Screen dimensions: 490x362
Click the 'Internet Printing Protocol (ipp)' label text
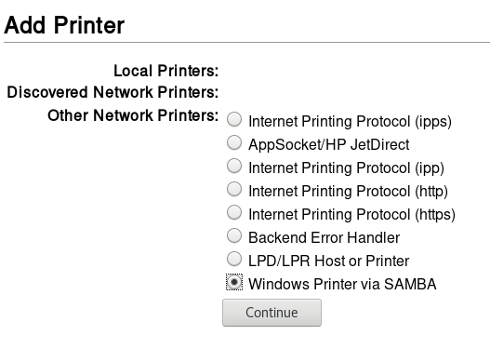[346, 168]
